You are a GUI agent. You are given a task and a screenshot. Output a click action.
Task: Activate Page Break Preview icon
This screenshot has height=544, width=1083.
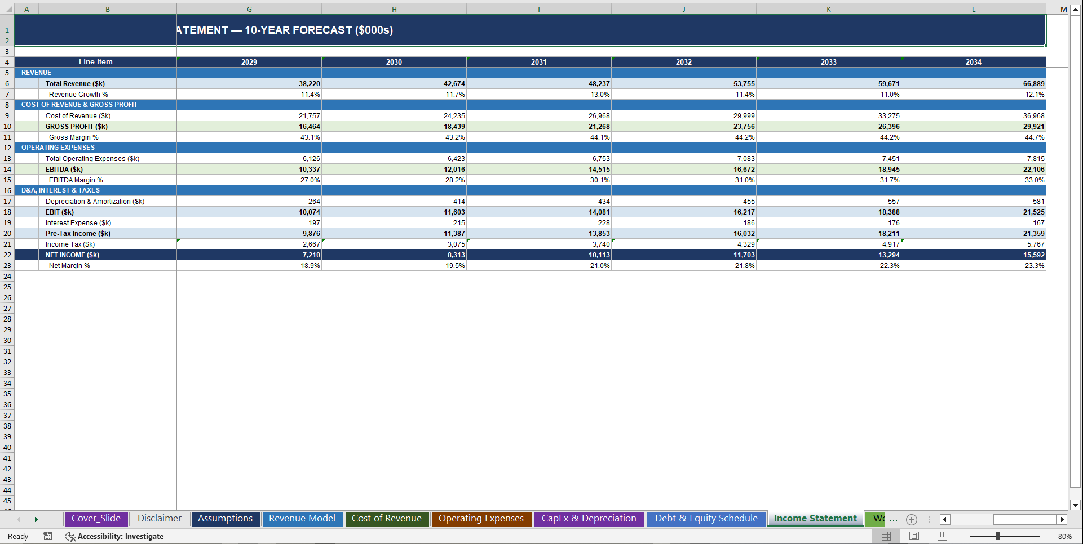pos(941,536)
